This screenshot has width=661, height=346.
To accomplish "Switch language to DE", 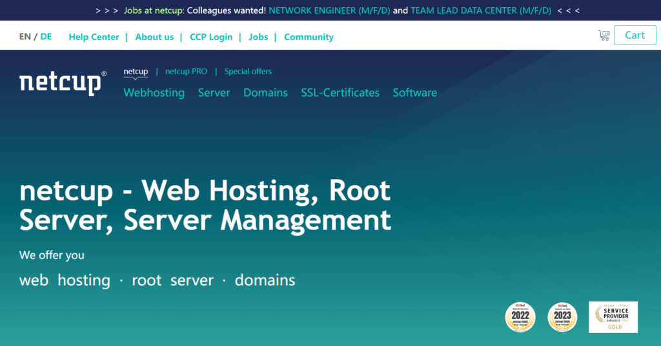I will pos(46,37).
